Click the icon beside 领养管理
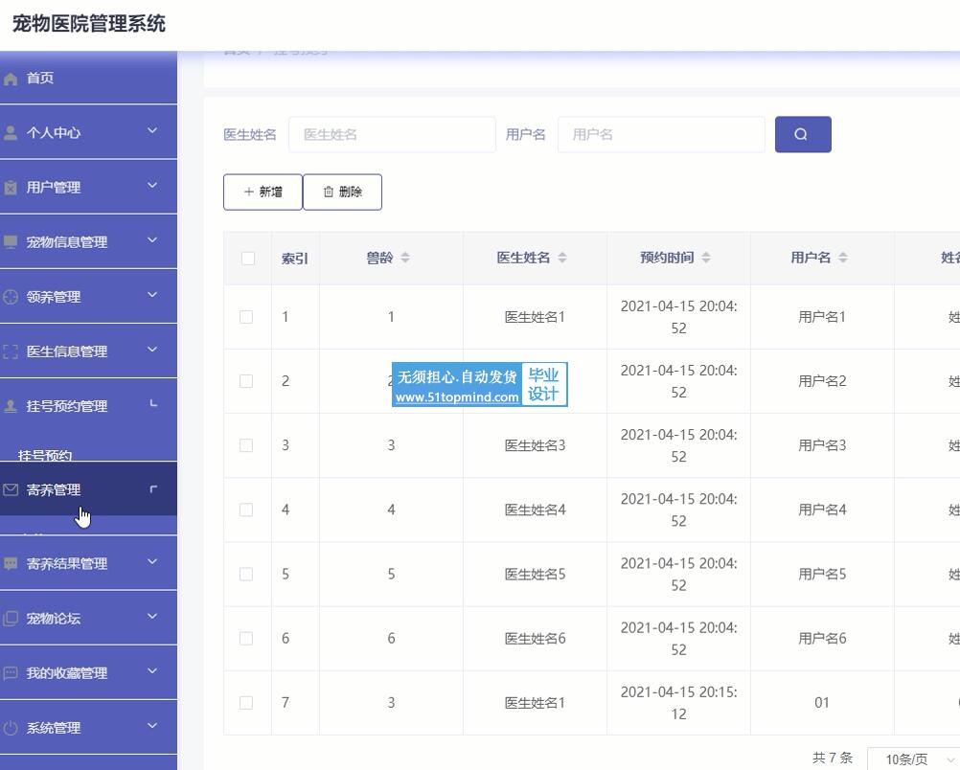The image size is (960, 770). [x=11, y=297]
